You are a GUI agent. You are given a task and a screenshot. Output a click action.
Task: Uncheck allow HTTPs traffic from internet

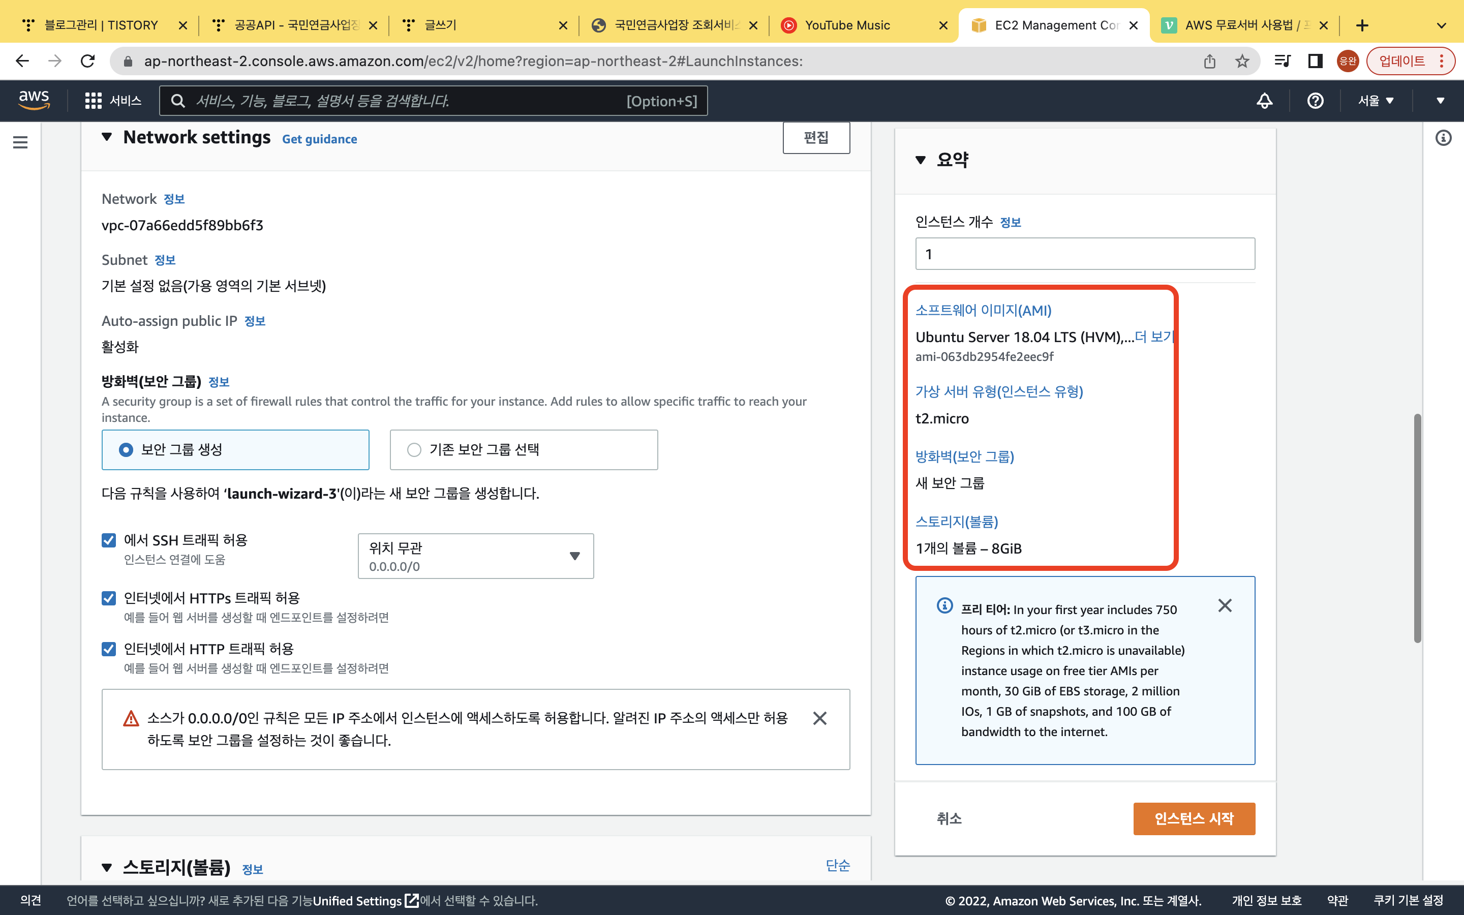coord(109,598)
